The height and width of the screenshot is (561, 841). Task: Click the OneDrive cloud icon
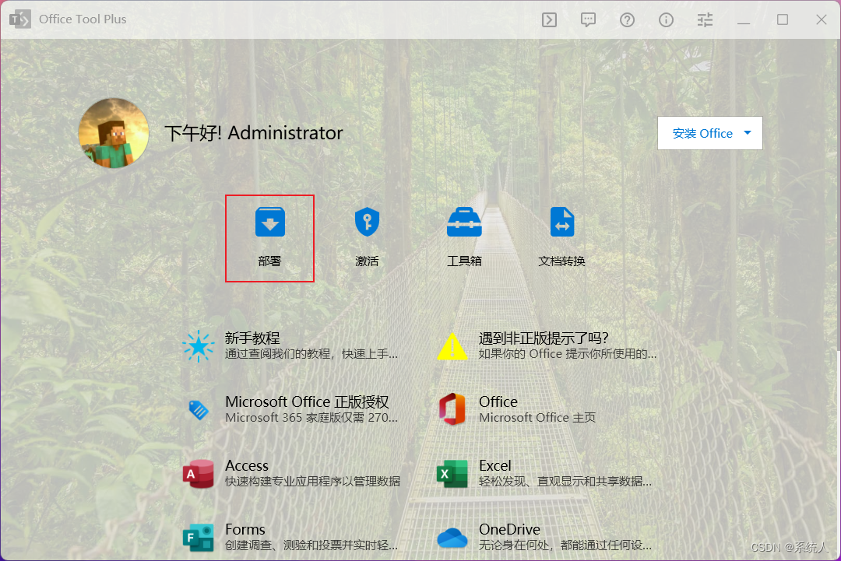pyautogui.click(x=452, y=538)
